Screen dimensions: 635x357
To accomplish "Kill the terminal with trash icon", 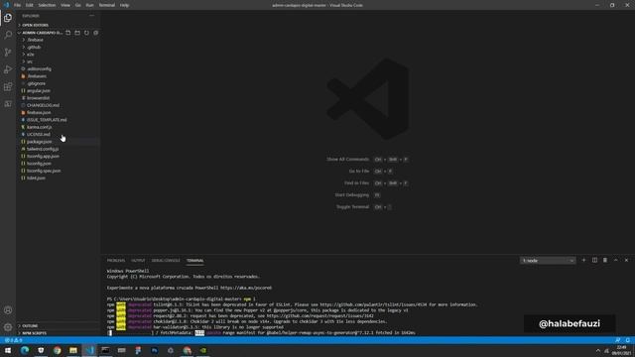I will (605, 260).
